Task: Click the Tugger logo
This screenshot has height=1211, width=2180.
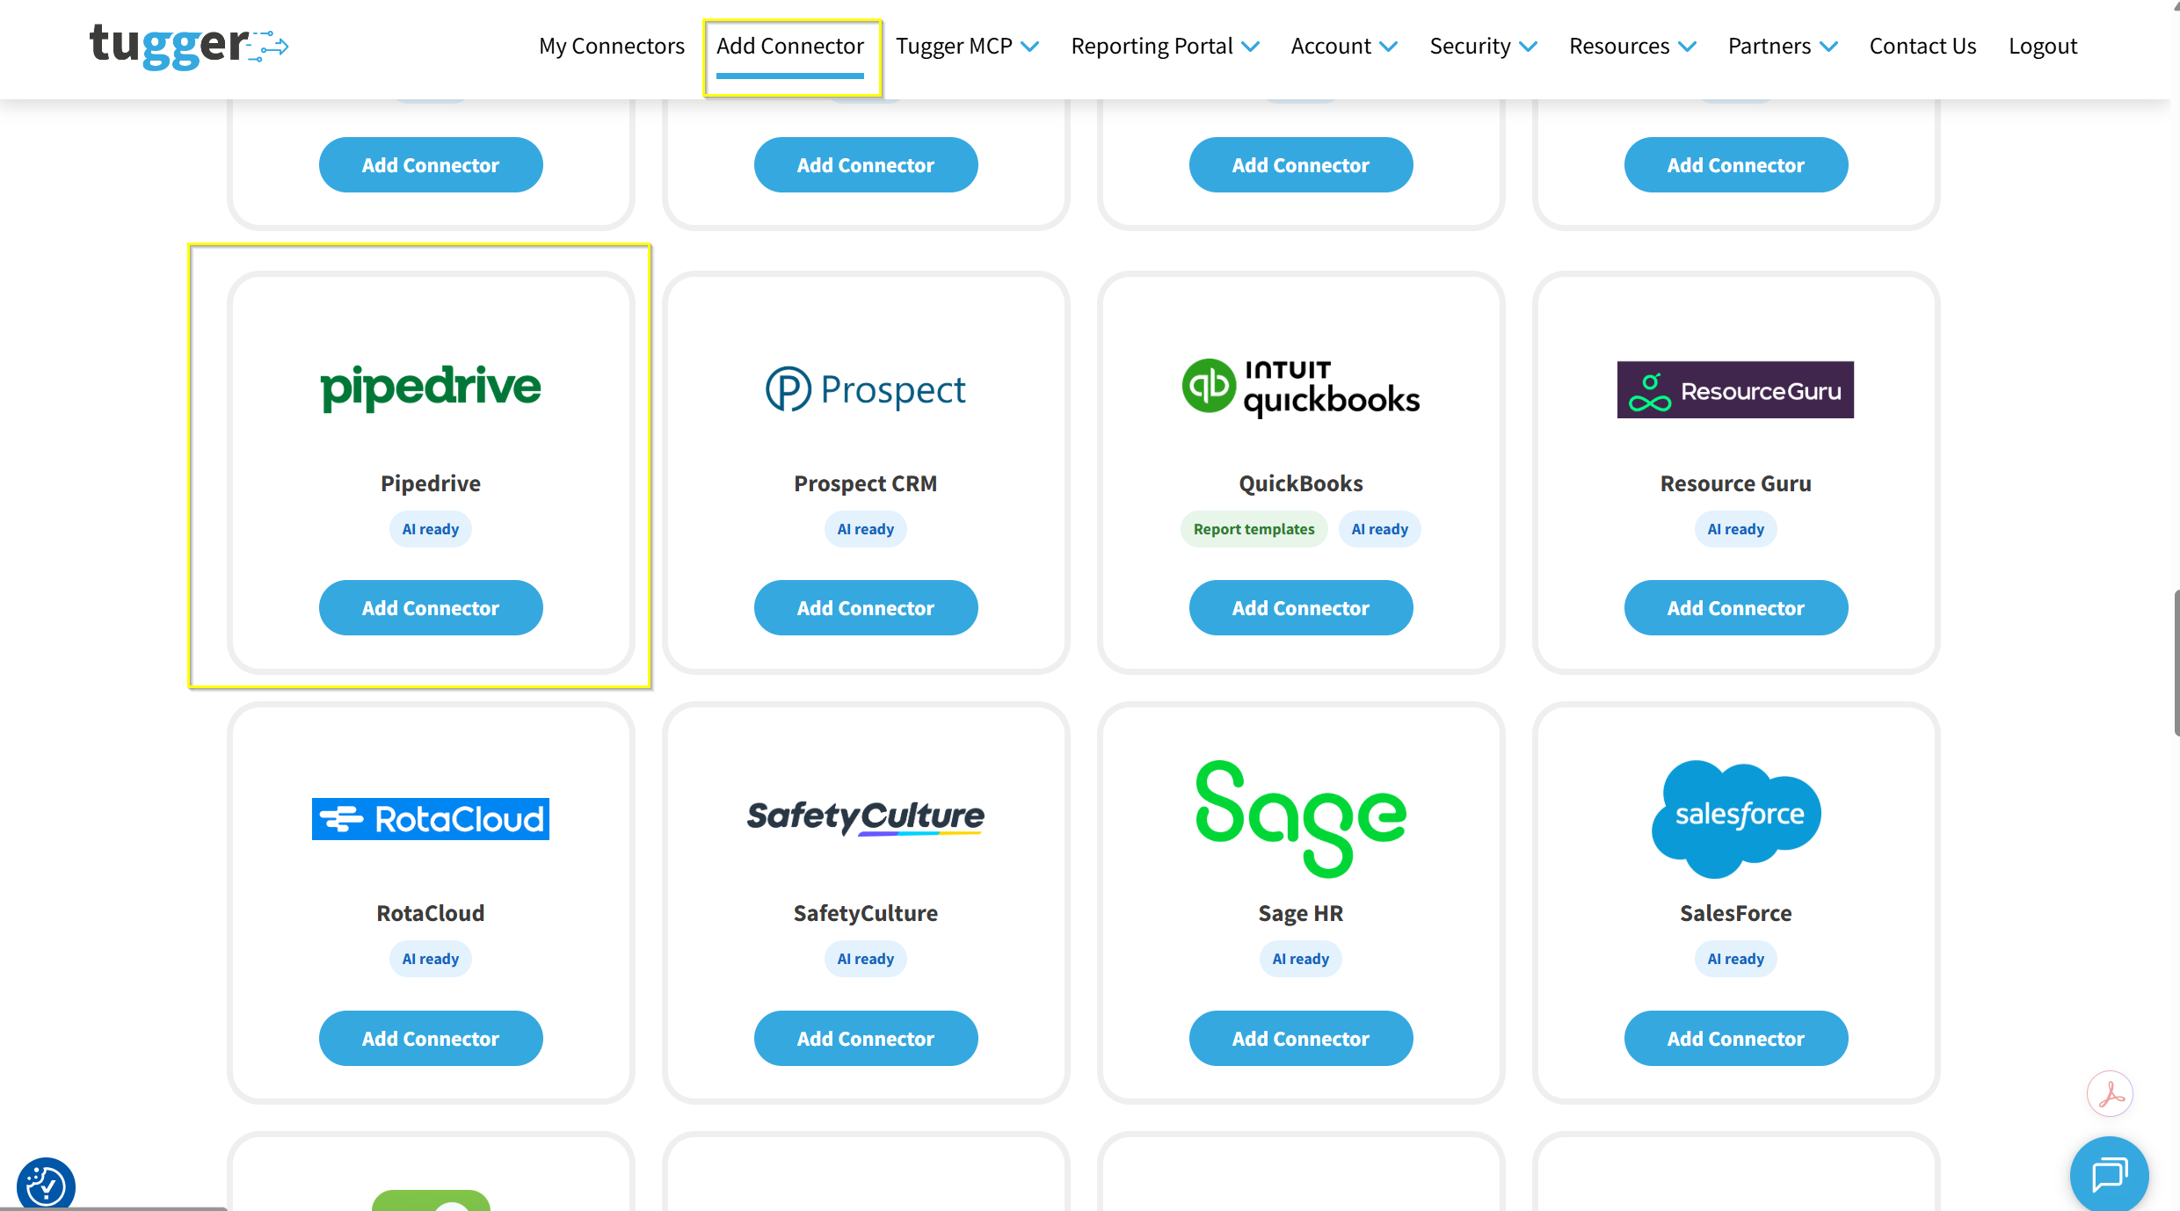Action: click(189, 46)
